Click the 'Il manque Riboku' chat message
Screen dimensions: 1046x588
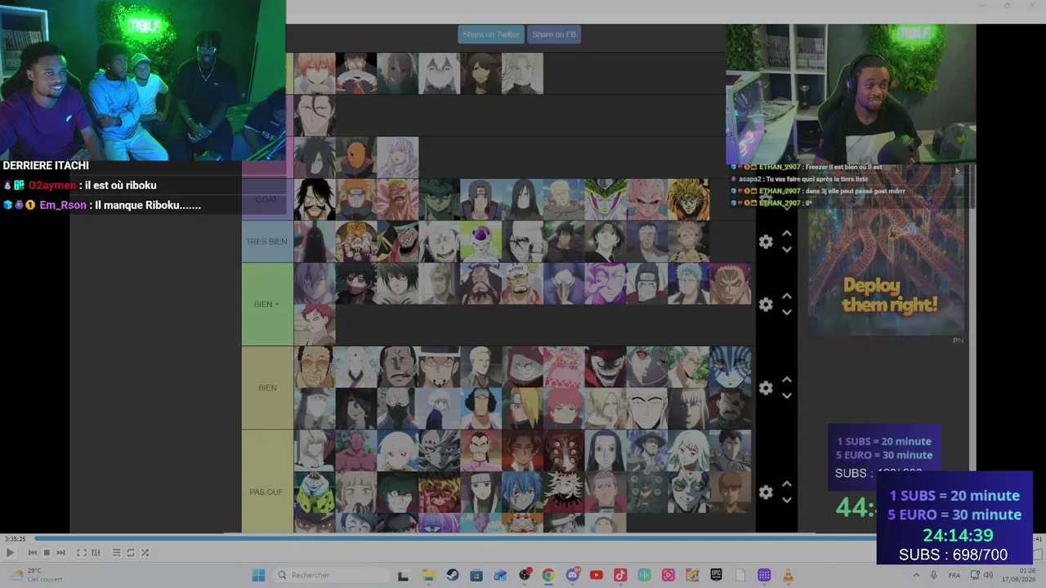pos(148,205)
